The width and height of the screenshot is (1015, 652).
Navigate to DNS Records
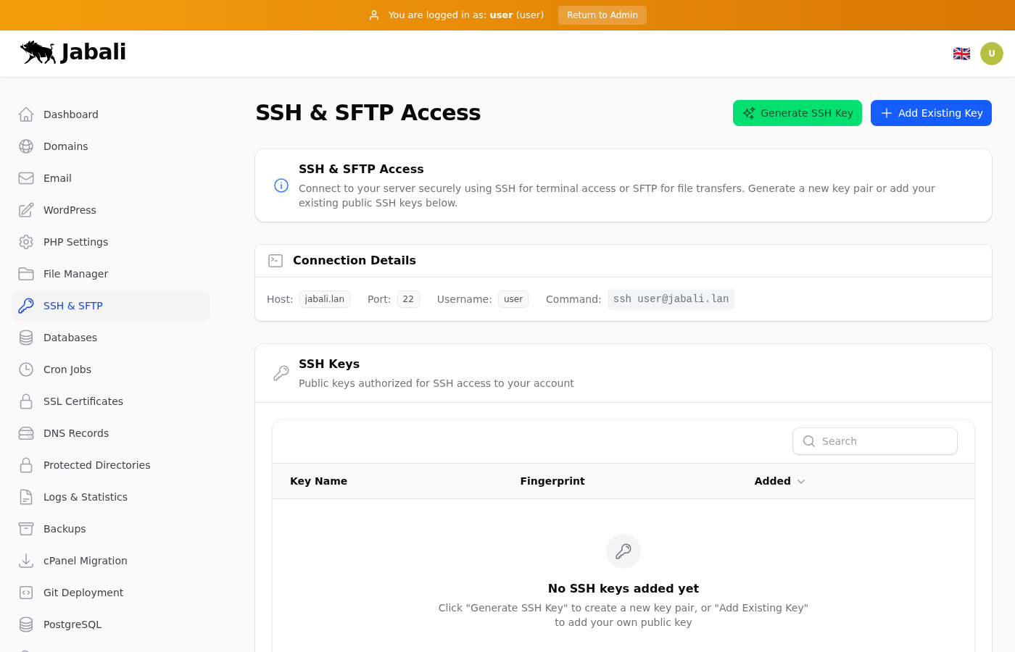75,433
